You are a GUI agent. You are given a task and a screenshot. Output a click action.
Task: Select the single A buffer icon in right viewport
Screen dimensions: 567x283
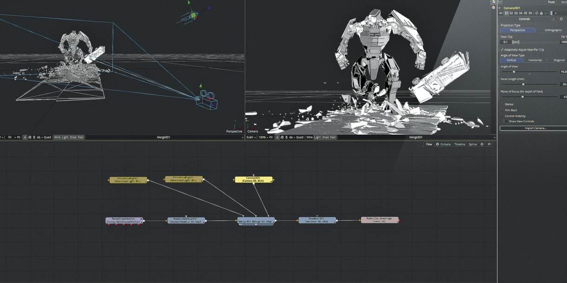pyautogui.click(x=277, y=137)
